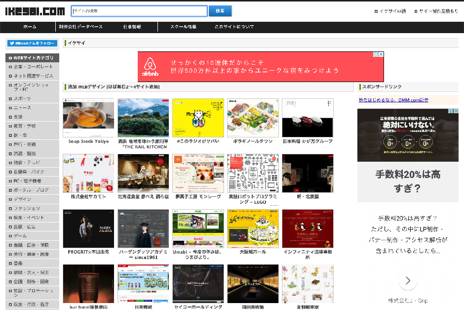This screenshot has width=464, height=310.
Task: Click 大阪城ホール title link
Action: tap(253, 252)
